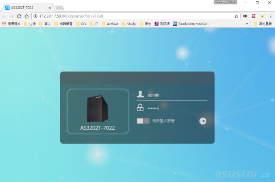Open the Study bookmark folder
Viewport: 275px width, 182px height.
point(129,24)
